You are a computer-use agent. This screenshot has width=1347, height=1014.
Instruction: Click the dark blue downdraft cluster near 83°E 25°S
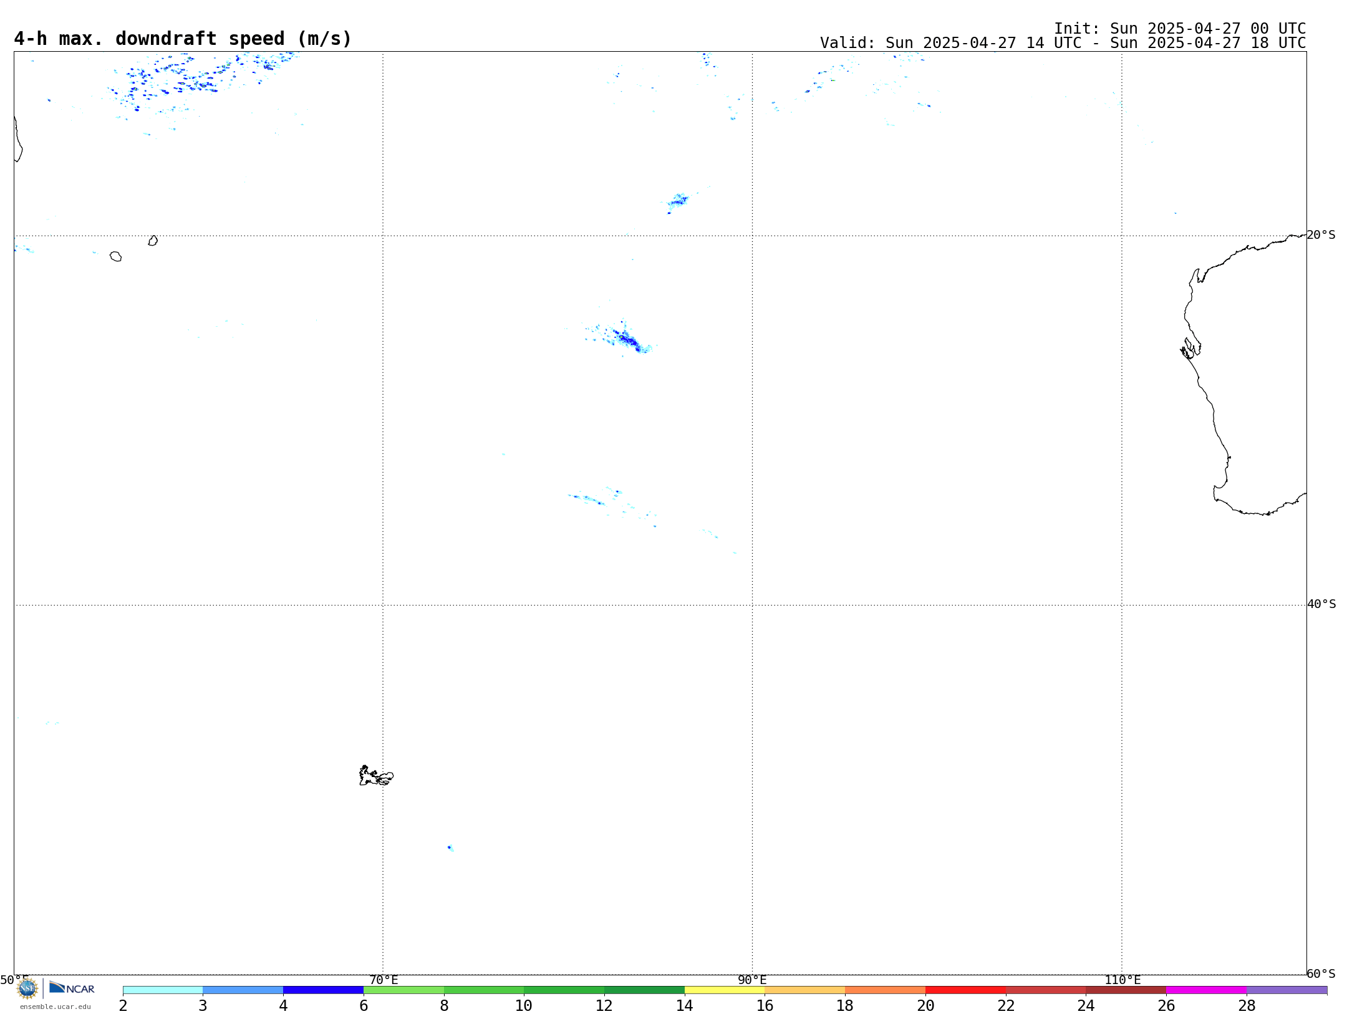(627, 340)
